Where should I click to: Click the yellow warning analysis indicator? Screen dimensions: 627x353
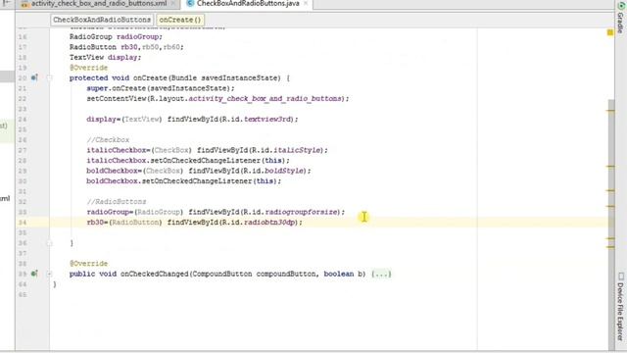point(610,32)
